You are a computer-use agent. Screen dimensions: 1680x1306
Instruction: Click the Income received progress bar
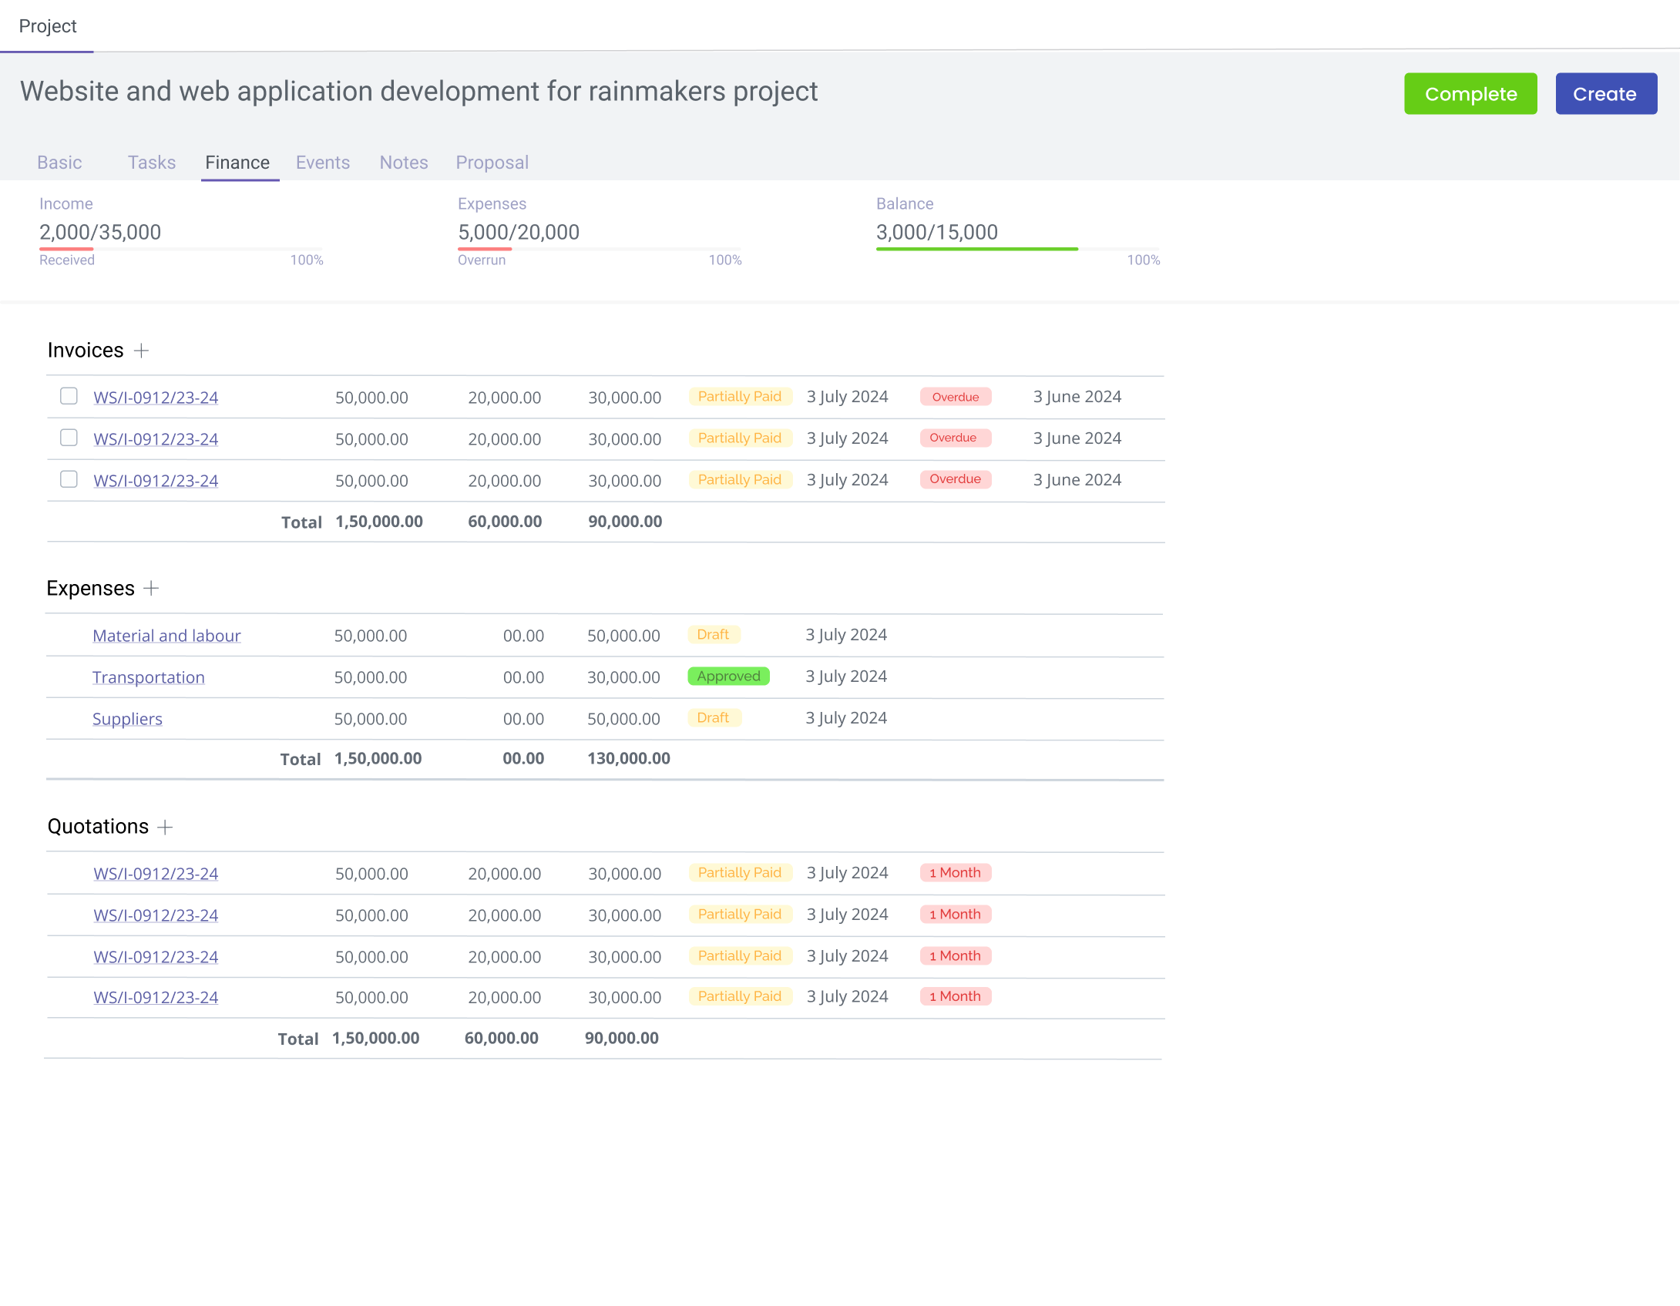coord(181,249)
